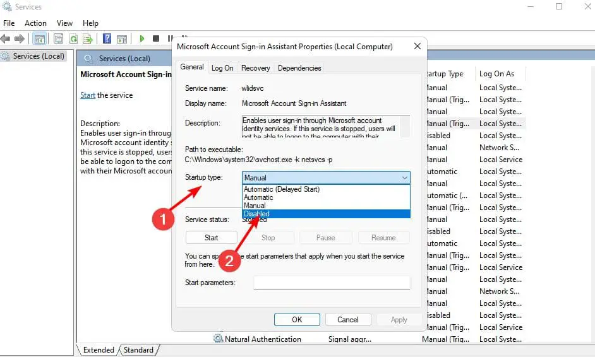Screen dimensions: 595x357
Task: Click Cancel in properties dialog
Action: point(348,320)
